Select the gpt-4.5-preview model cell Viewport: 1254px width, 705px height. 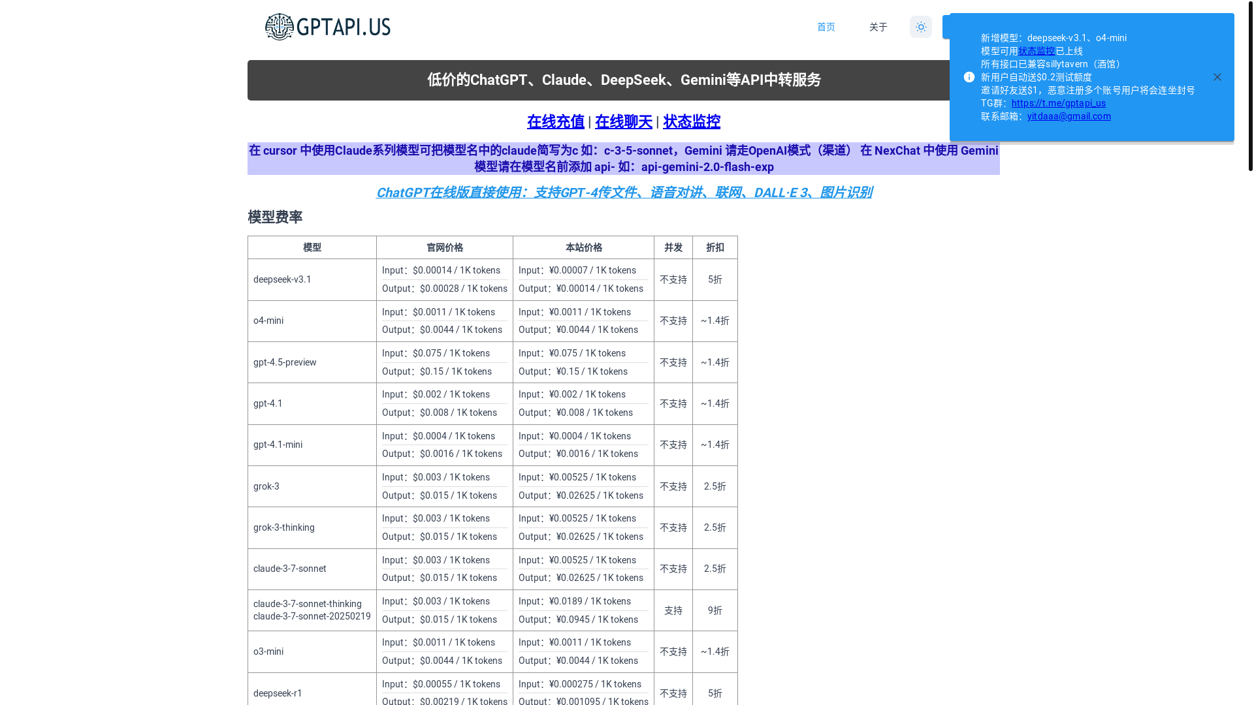[312, 362]
